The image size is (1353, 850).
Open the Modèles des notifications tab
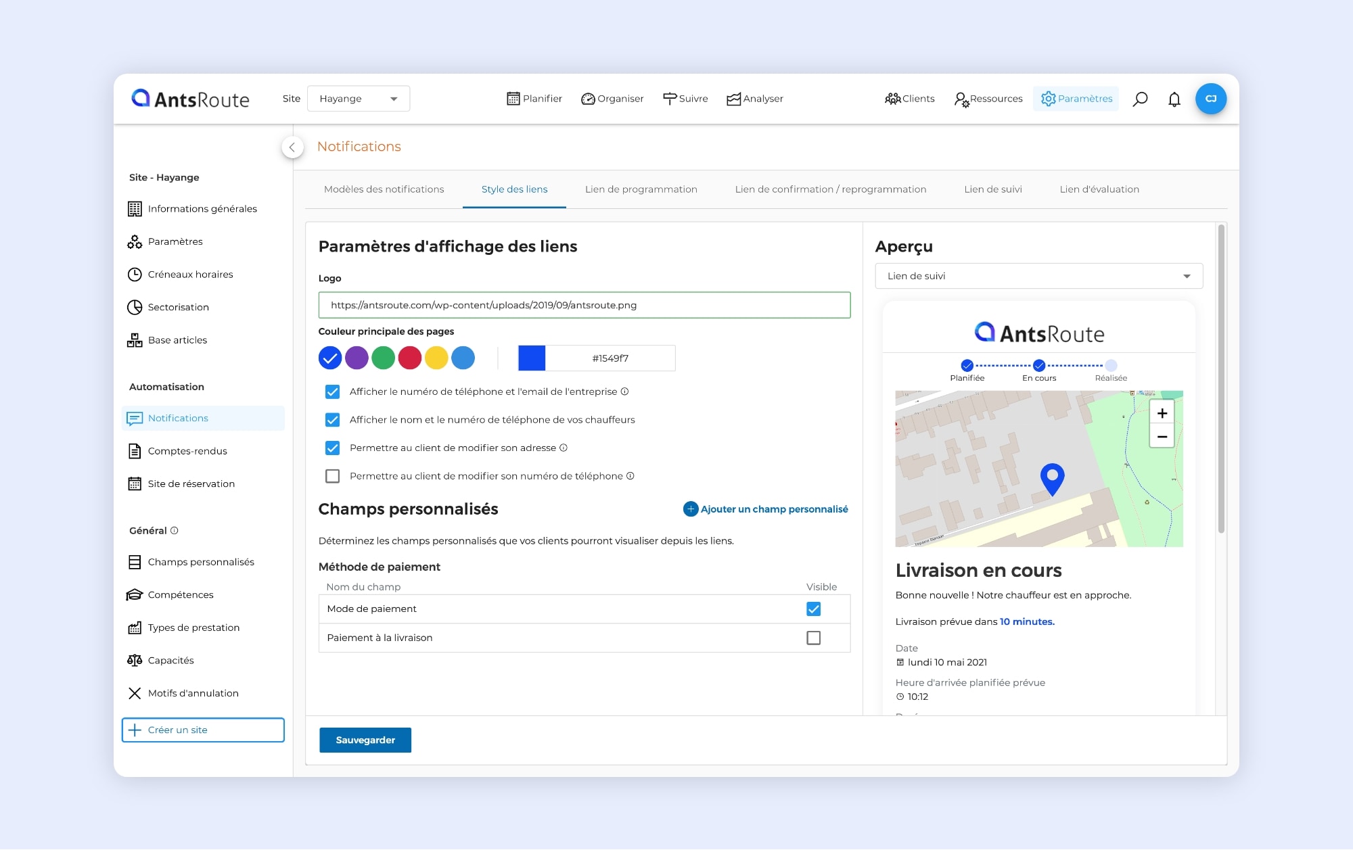pyautogui.click(x=384, y=189)
